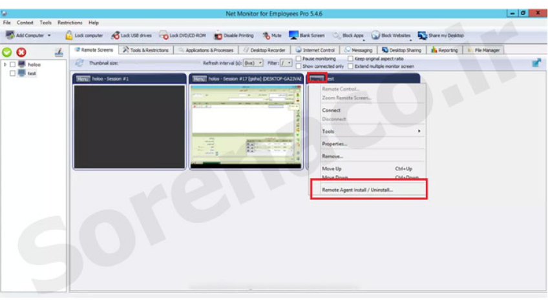Enable the Show connected only checkbox
548x308 pixels.
[x=299, y=66]
